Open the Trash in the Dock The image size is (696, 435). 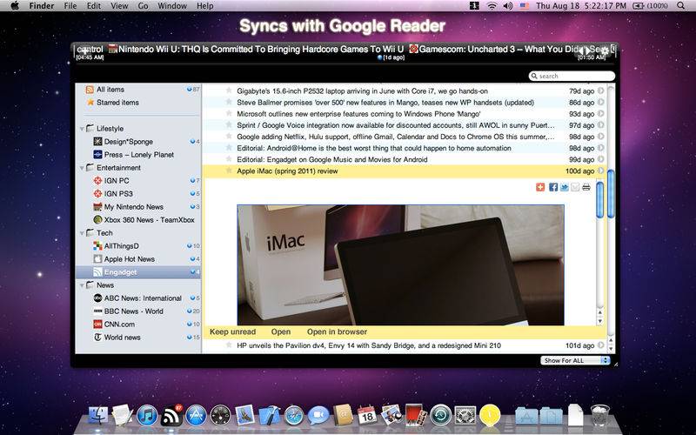(x=599, y=416)
